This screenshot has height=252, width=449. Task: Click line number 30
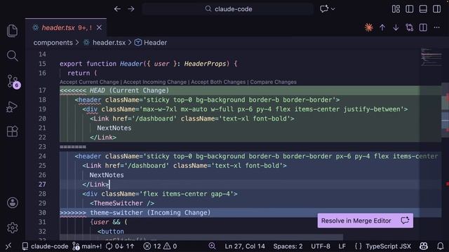pos(42,213)
